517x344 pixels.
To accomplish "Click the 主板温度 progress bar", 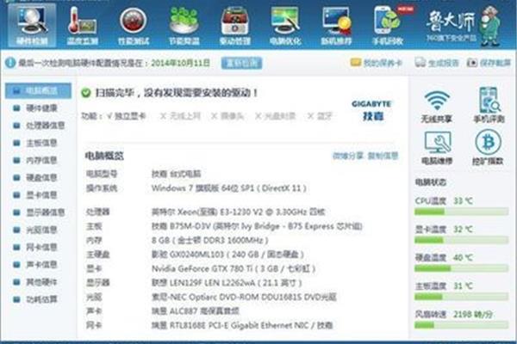I will coord(461,297).
